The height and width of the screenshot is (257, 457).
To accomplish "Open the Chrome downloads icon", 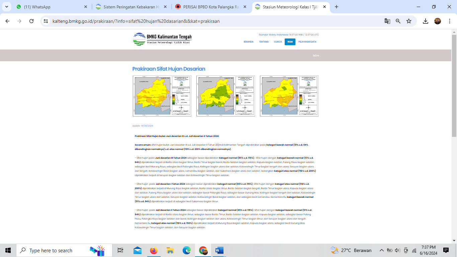I will [426, 21].
